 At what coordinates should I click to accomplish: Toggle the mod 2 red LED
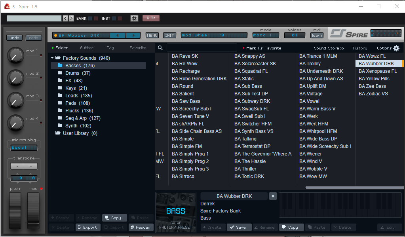[41, 78]
